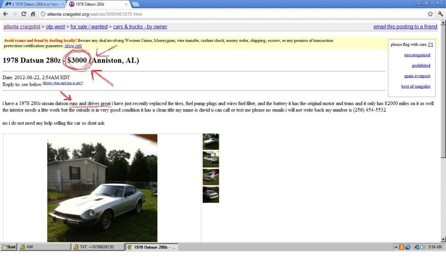The width and height of the screenshot is (446, 265).
Task: Open the TXT +16786636130 taskbar window
Action: pyautogui.click(x=97, y=247)
